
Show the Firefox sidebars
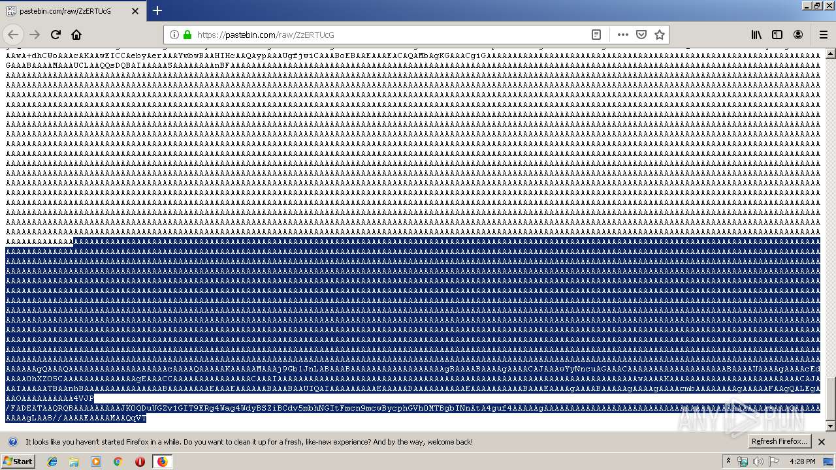click(777, 35)
